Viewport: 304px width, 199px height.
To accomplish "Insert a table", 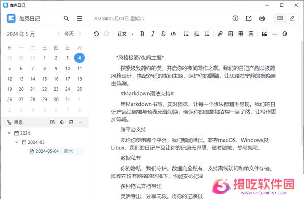I will (x=241, y=34).
